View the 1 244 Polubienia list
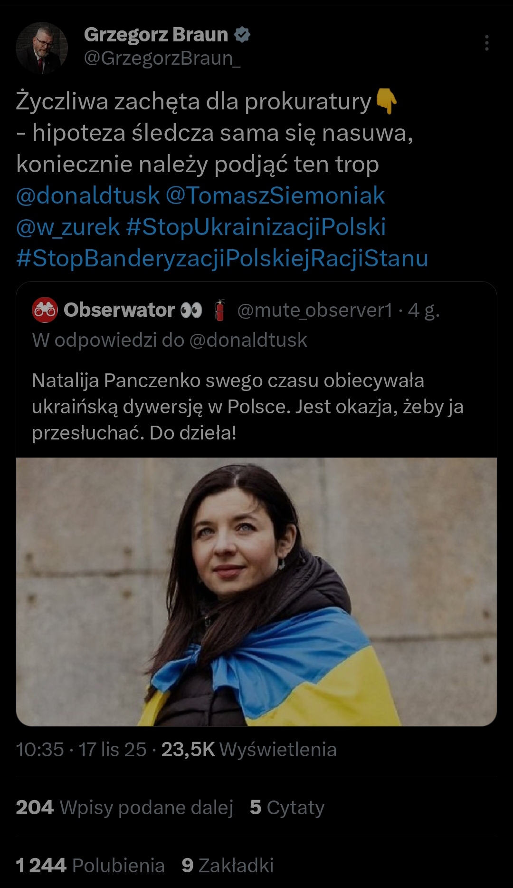Screen dimensions: 513x888 pos(90,865)
